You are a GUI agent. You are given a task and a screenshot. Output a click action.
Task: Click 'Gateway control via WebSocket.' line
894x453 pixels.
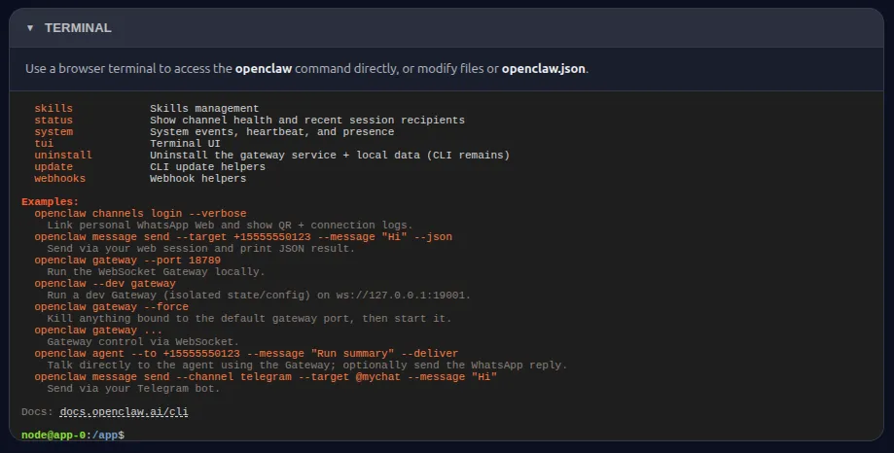143,342
